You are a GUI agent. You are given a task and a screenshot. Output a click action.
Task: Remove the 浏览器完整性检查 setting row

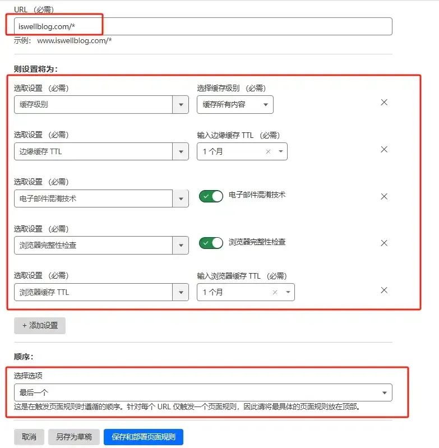384,243
